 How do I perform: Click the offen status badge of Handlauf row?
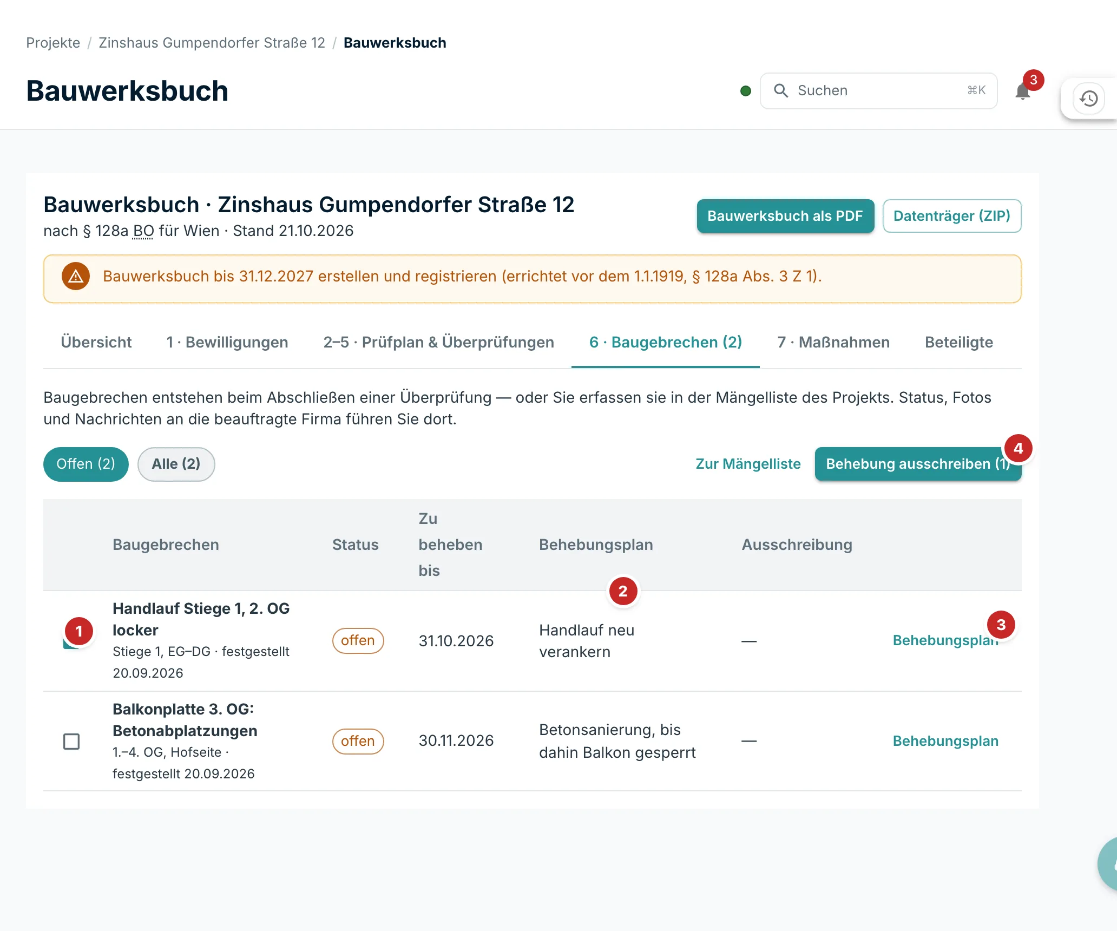click(358, 640)
